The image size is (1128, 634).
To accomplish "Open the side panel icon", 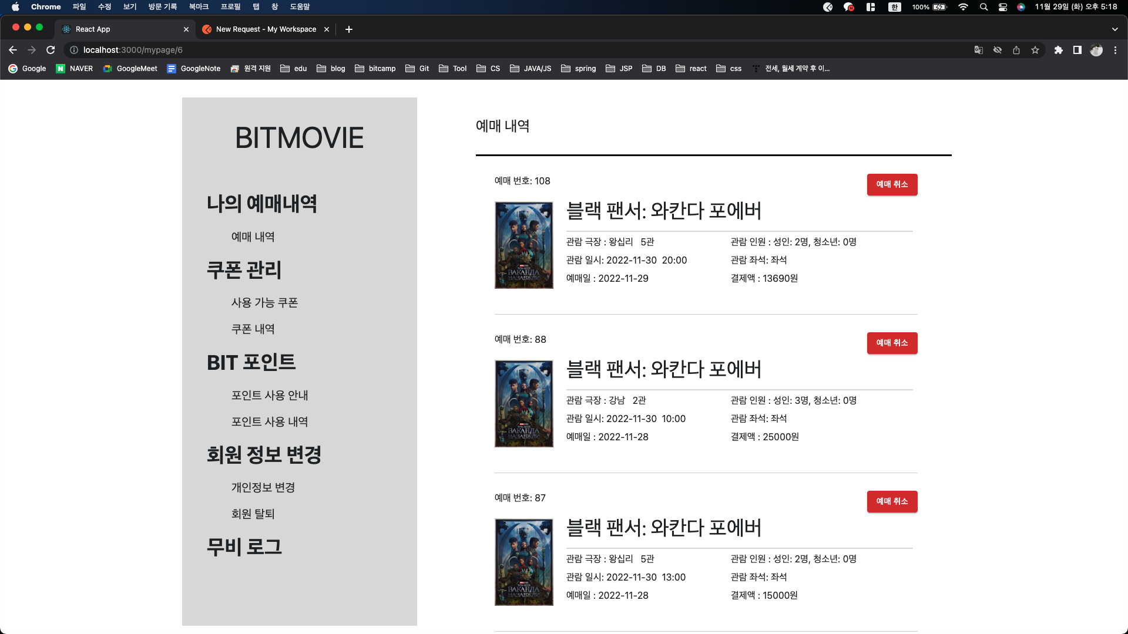I will [x=1077, y=50].
